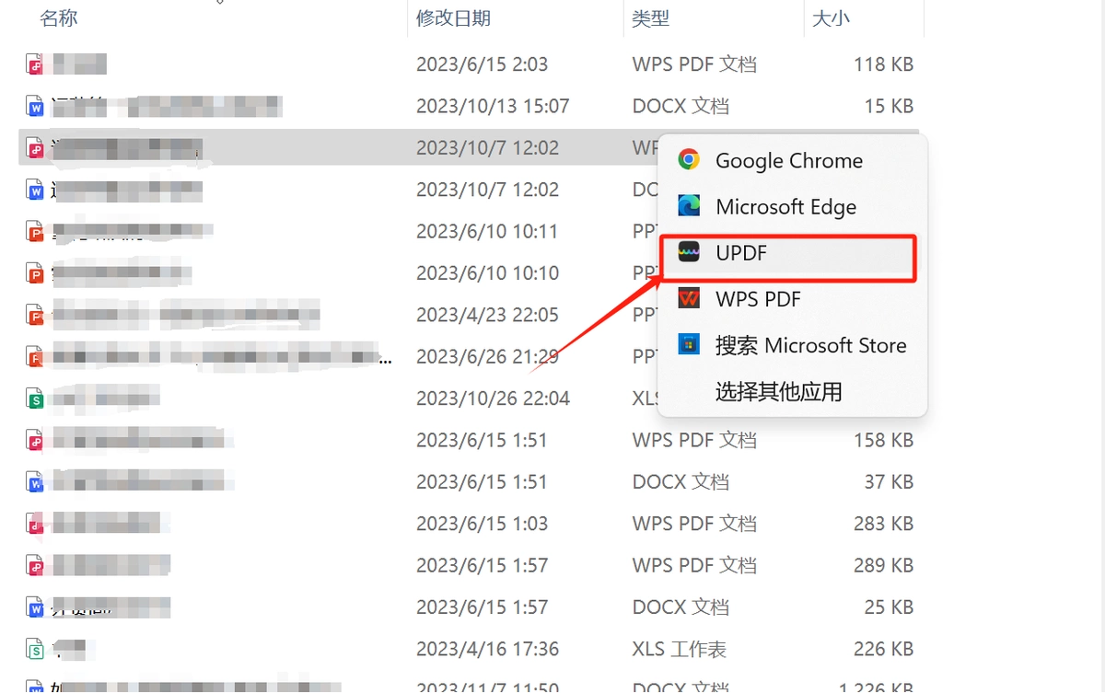This screenshot has height=693, width=1105.
Task: Choose WPS PDF from open-with menu
Action: 792,298
